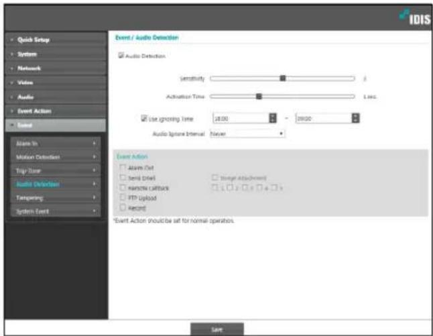The height and width of the screenshot is (336, 433).
Task: Click end time spinner arrows
Action: point(356,118)
